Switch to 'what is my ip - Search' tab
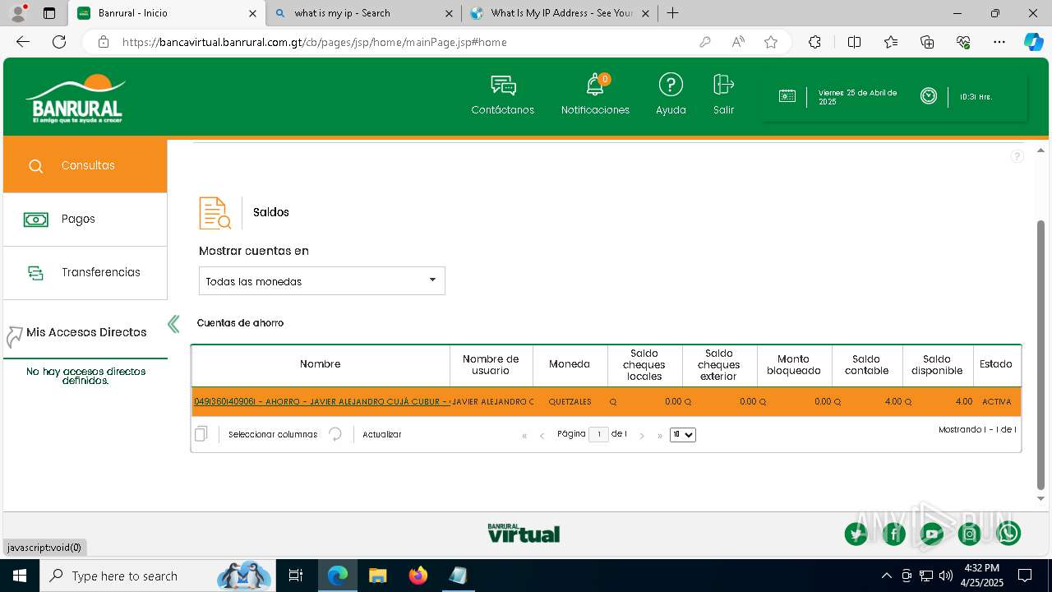The height and width of the screenshot is (592, 1052). tap(363, 13)
